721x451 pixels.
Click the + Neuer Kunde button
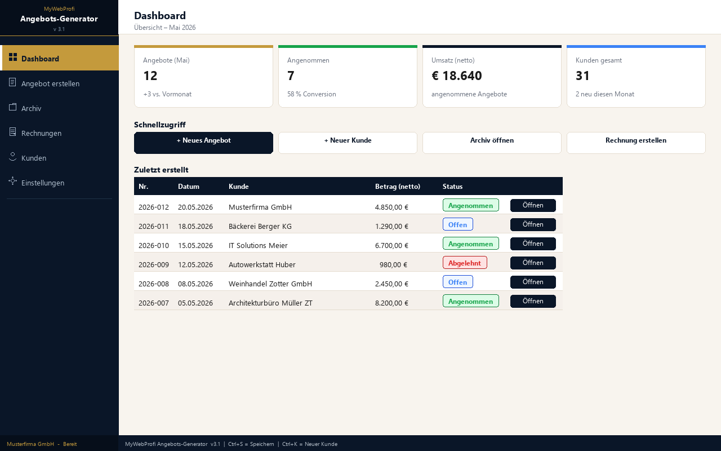coord(348,143)
